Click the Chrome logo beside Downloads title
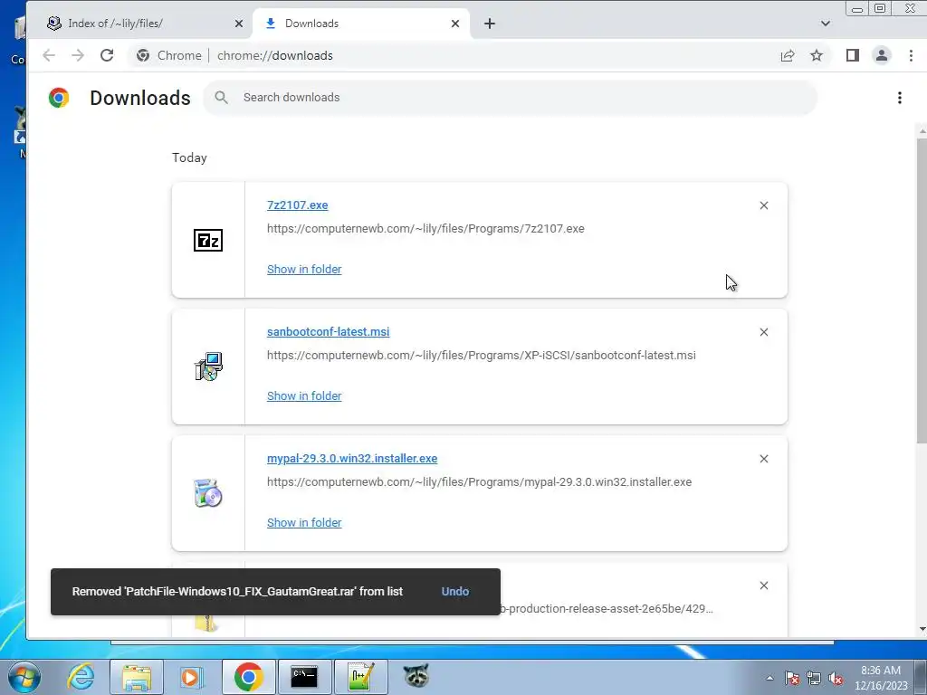 [x=59, y=98]
